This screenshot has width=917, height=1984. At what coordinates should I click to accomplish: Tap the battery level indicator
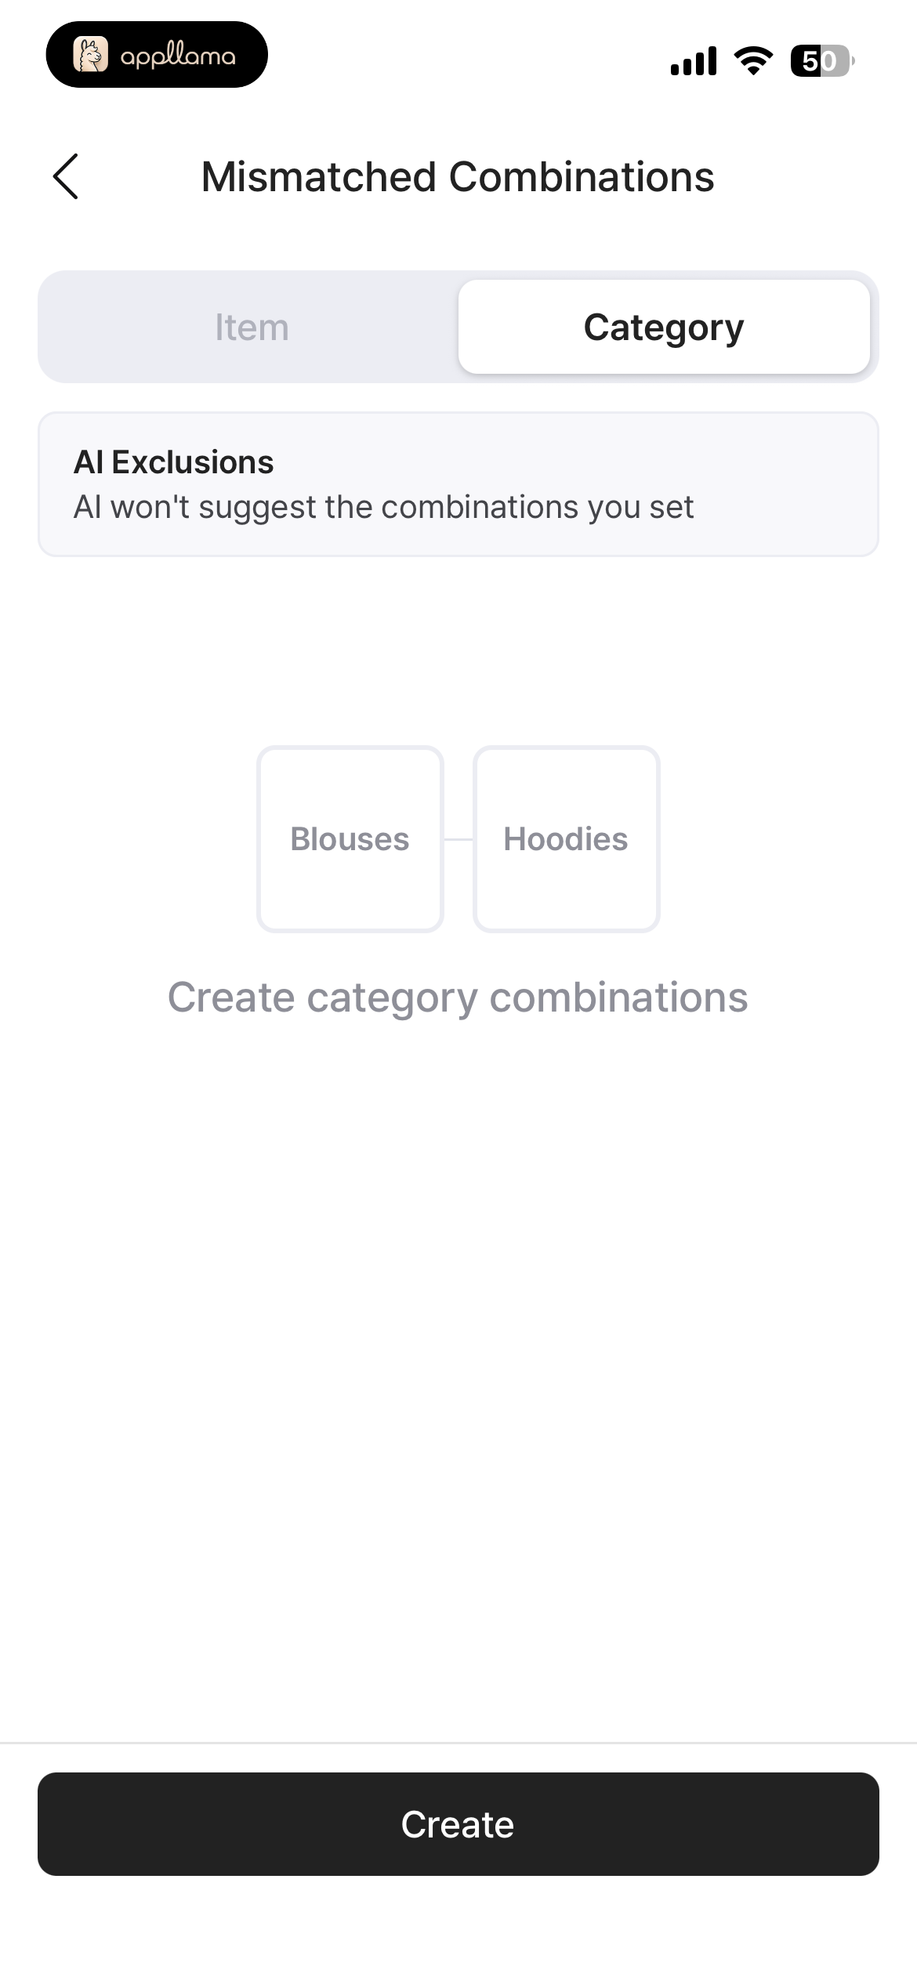[x=822, y=60]
